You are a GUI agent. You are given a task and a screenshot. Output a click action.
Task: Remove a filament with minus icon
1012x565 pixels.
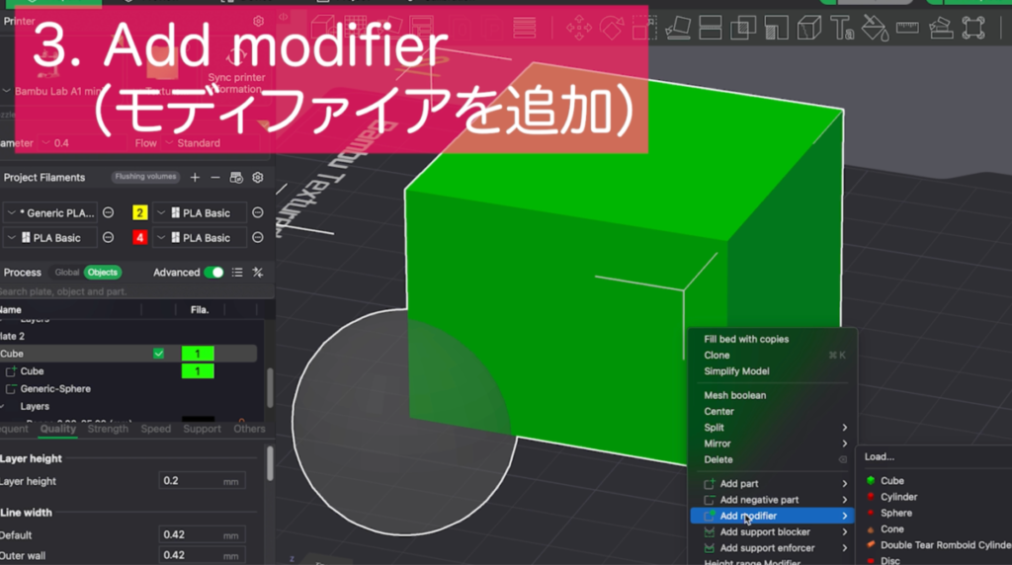(x=215, y=178)
